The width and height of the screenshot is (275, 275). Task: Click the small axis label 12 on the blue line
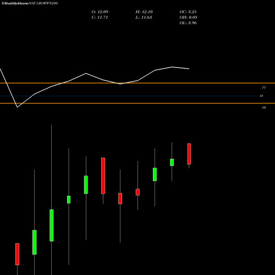(x=261, y=96)
